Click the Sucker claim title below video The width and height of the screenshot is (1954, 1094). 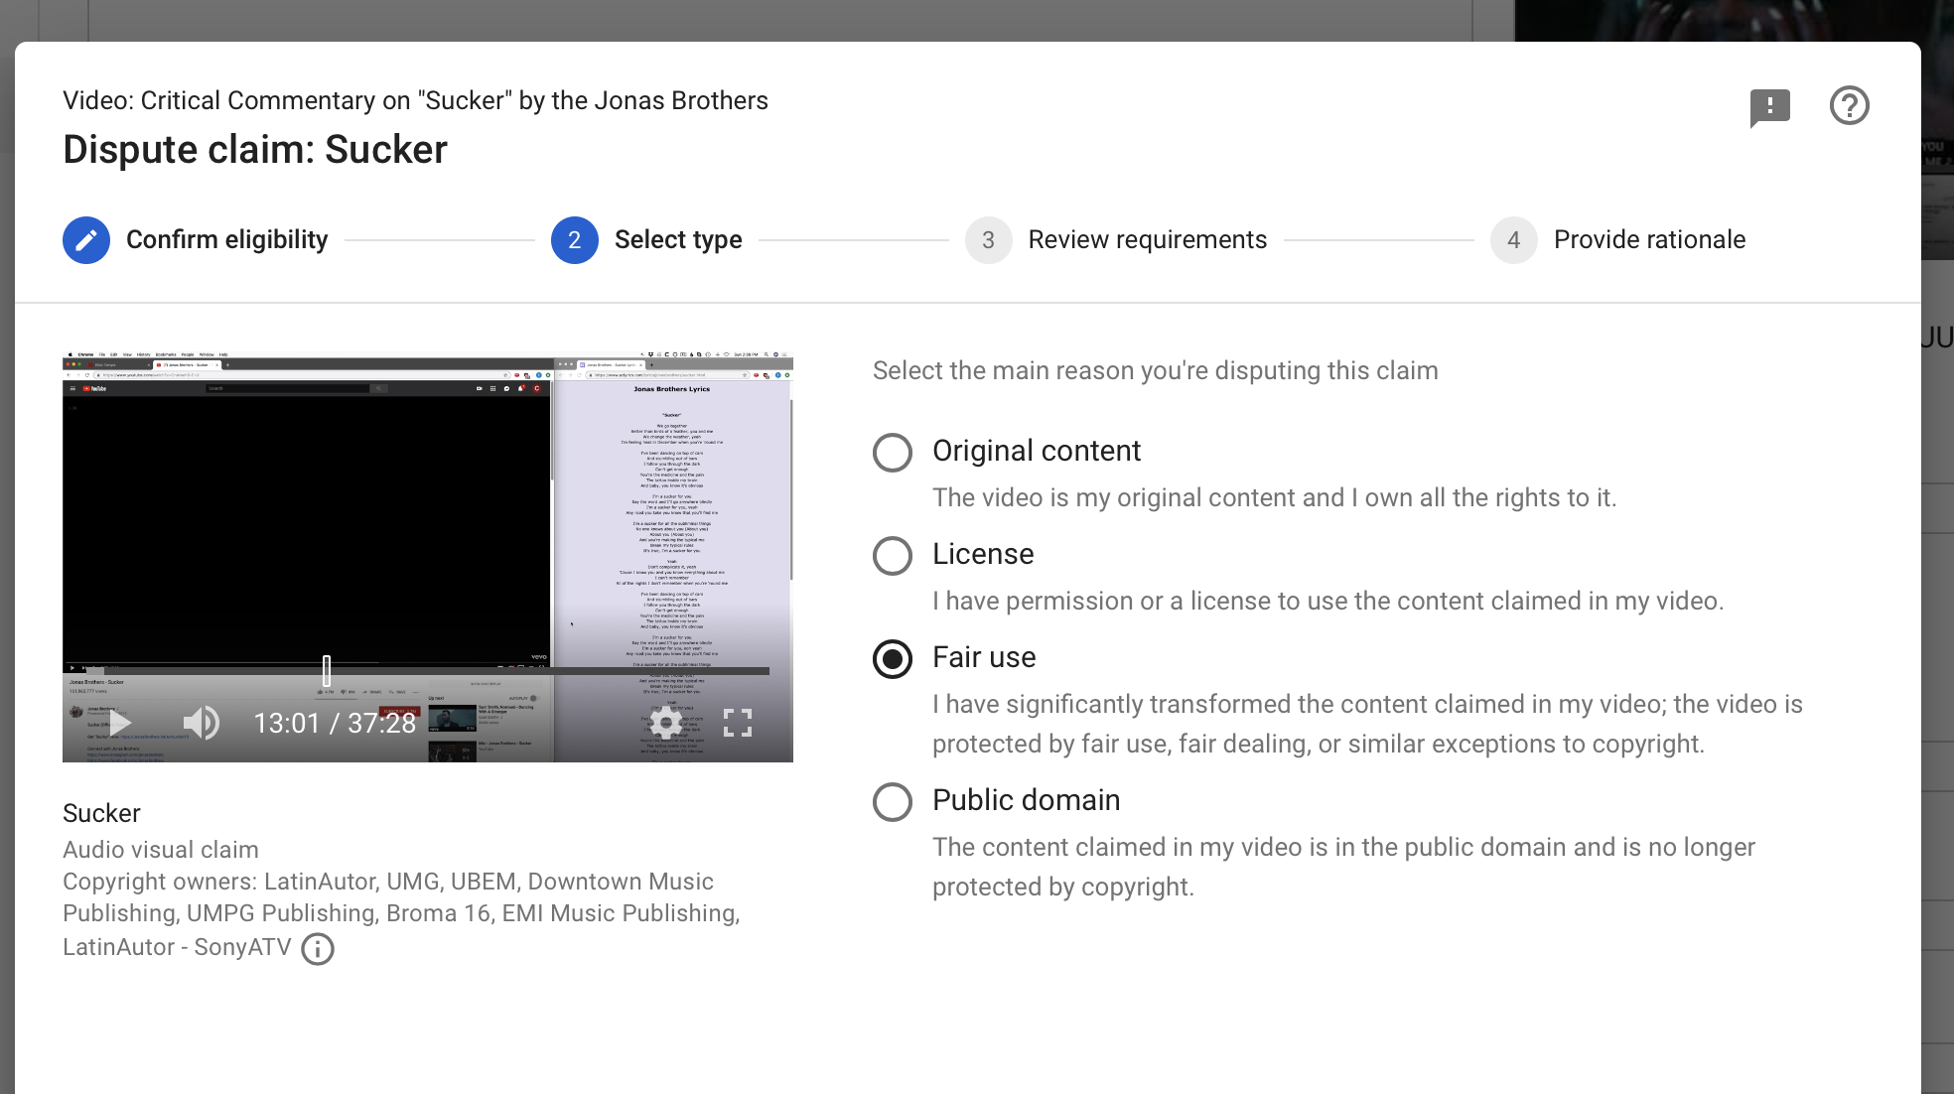click(x=101, y=814)
